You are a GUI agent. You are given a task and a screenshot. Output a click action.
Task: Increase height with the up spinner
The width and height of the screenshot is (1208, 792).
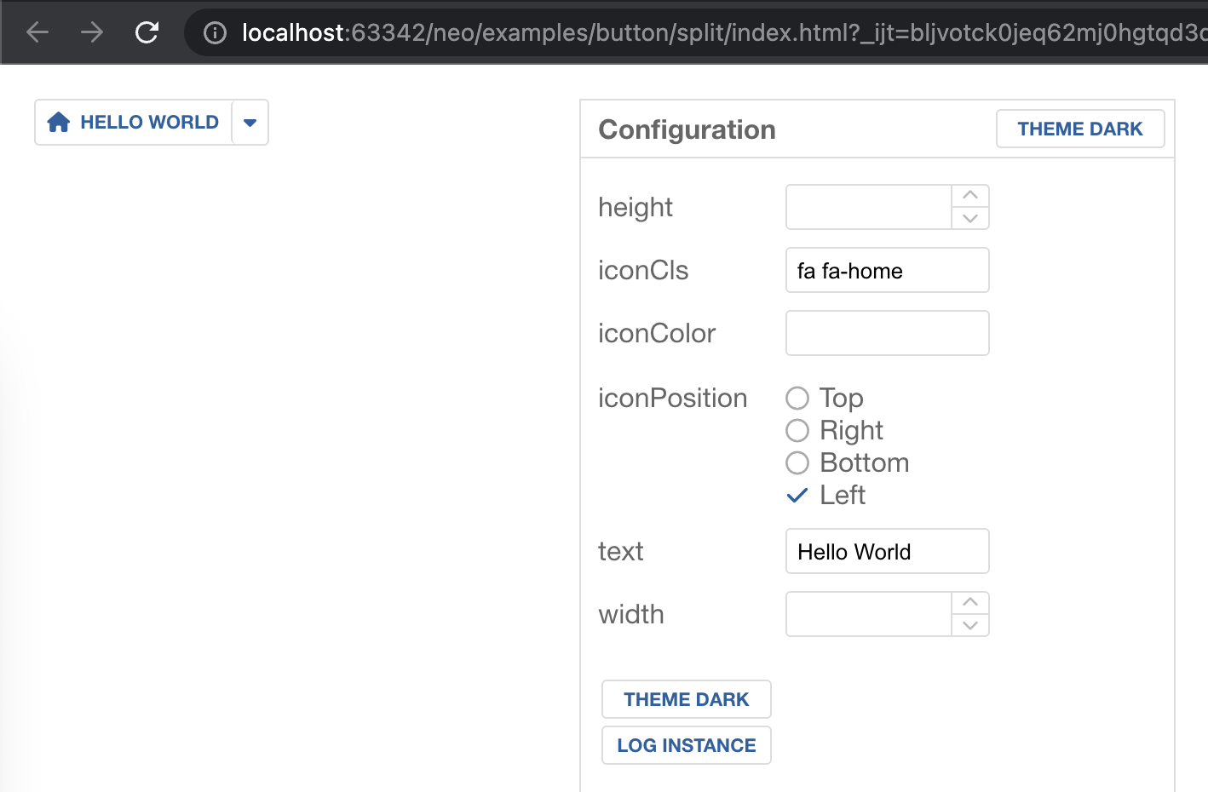(970, 196)
